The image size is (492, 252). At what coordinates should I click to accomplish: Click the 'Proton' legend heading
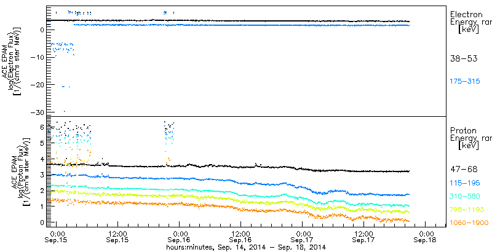(x=464, y=130)
